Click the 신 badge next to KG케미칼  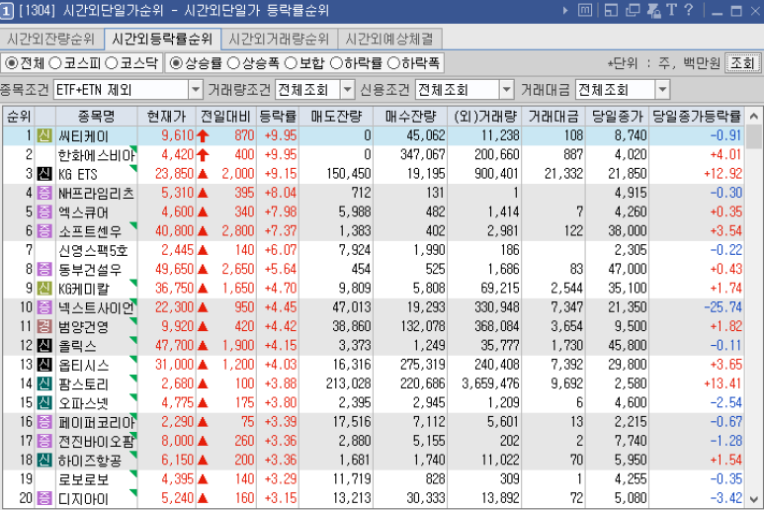click(44, 289)
